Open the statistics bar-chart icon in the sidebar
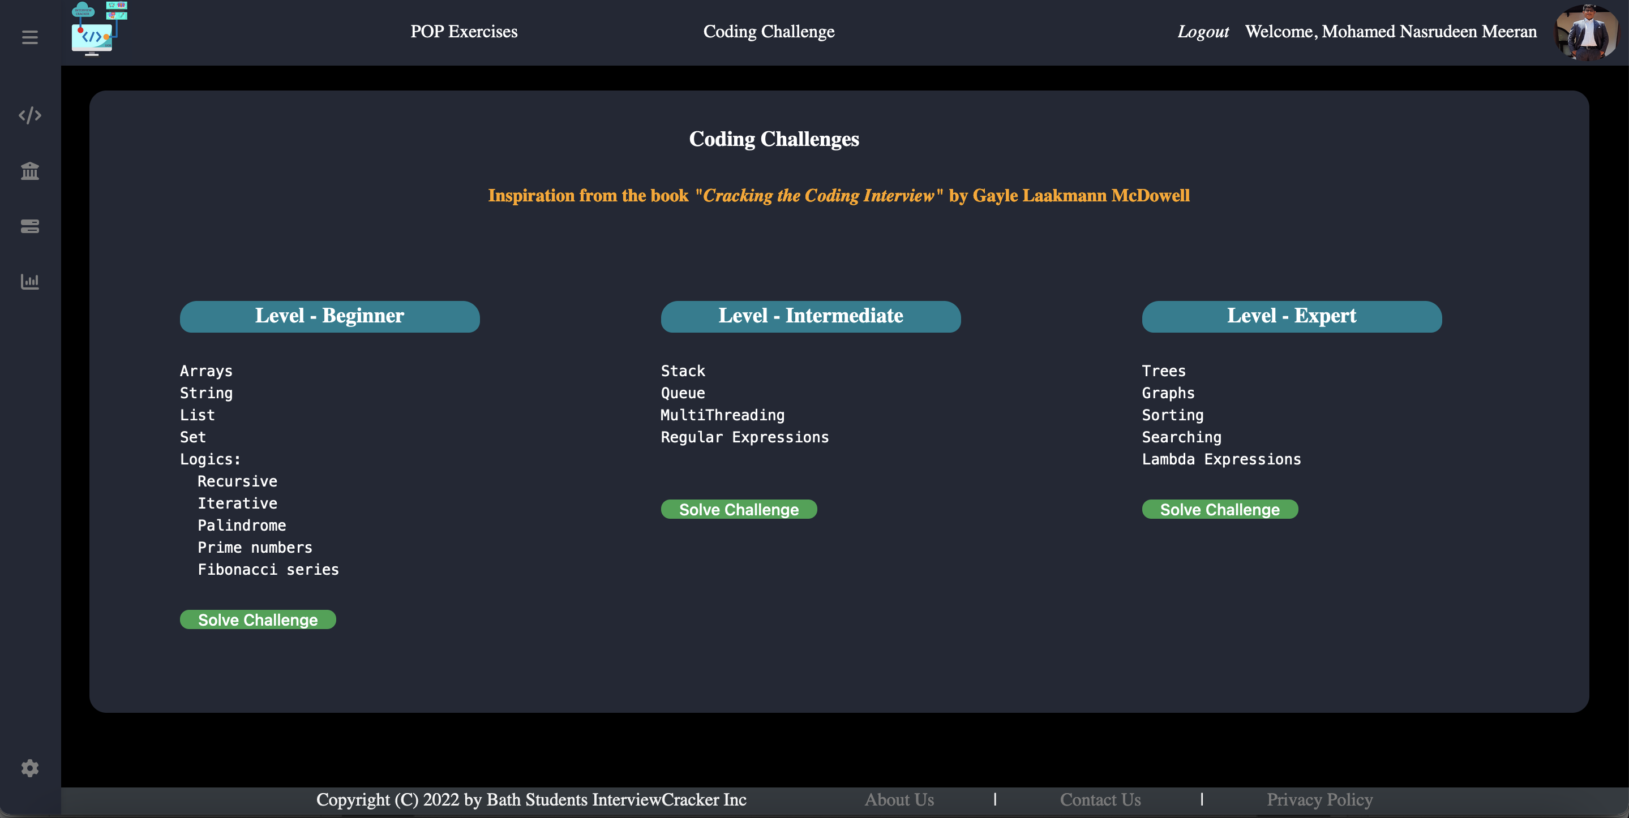The width and height of the screenshot is (1629, 818). (x=30, y=282)
